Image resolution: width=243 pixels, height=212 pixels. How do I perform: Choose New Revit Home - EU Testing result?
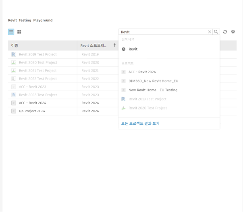(169, 90)
